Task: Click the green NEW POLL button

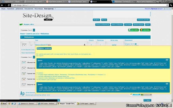Action: (145, 30)
